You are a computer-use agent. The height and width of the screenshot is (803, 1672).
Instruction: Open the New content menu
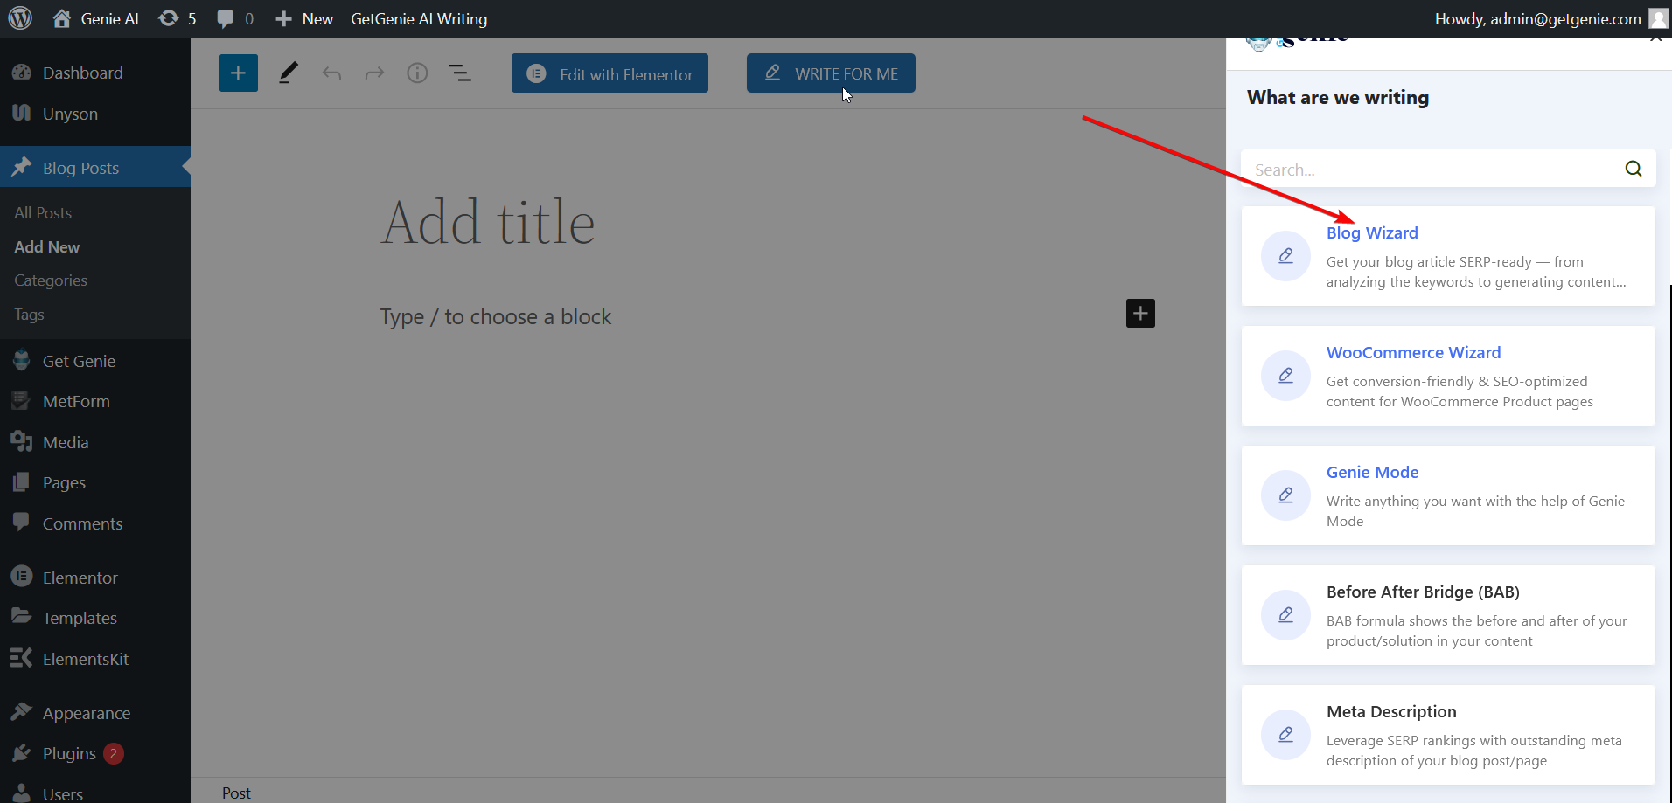[x=304, y=18]
